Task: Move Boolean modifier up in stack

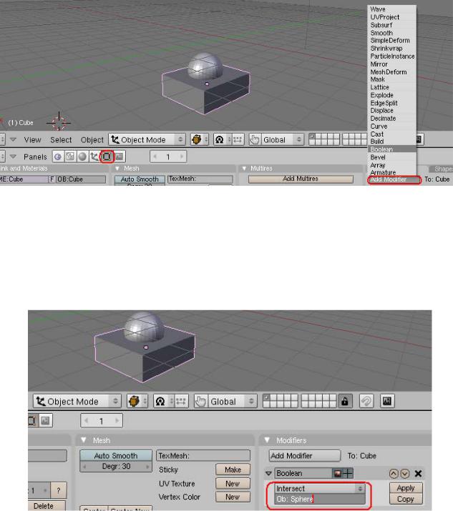Action: coord(394,474)
